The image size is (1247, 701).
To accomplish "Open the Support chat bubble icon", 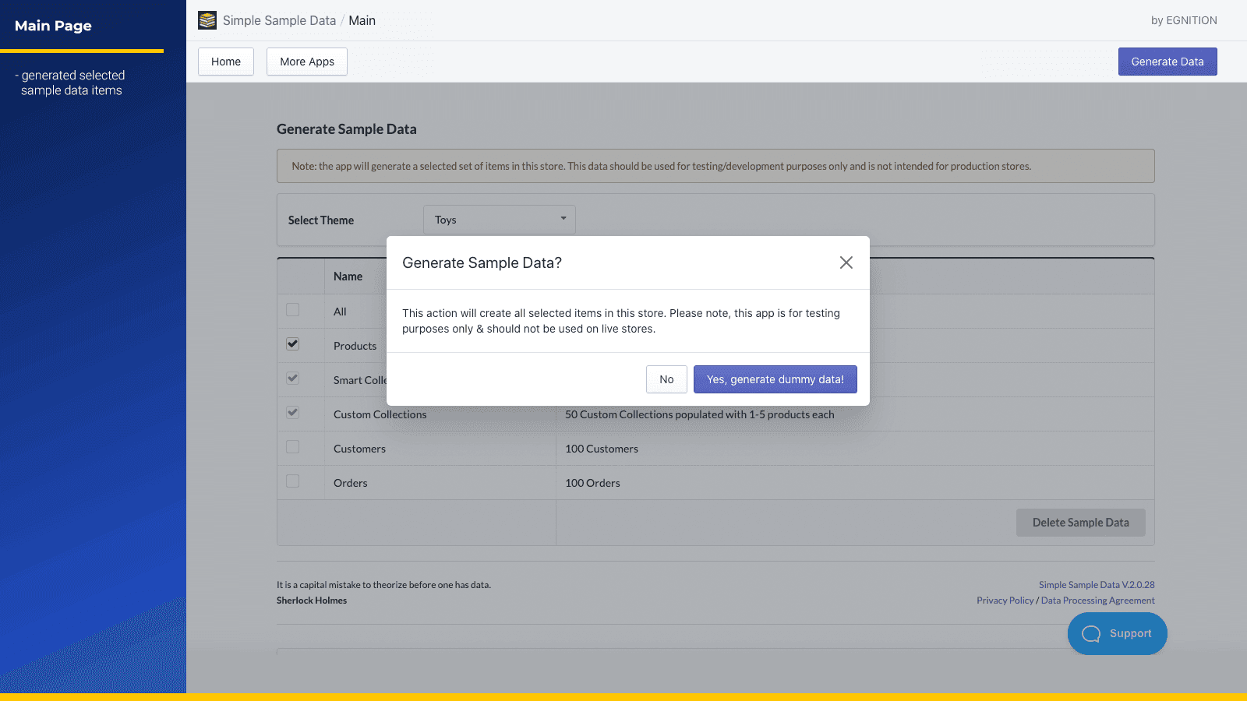I will [x=1090, y=633].
